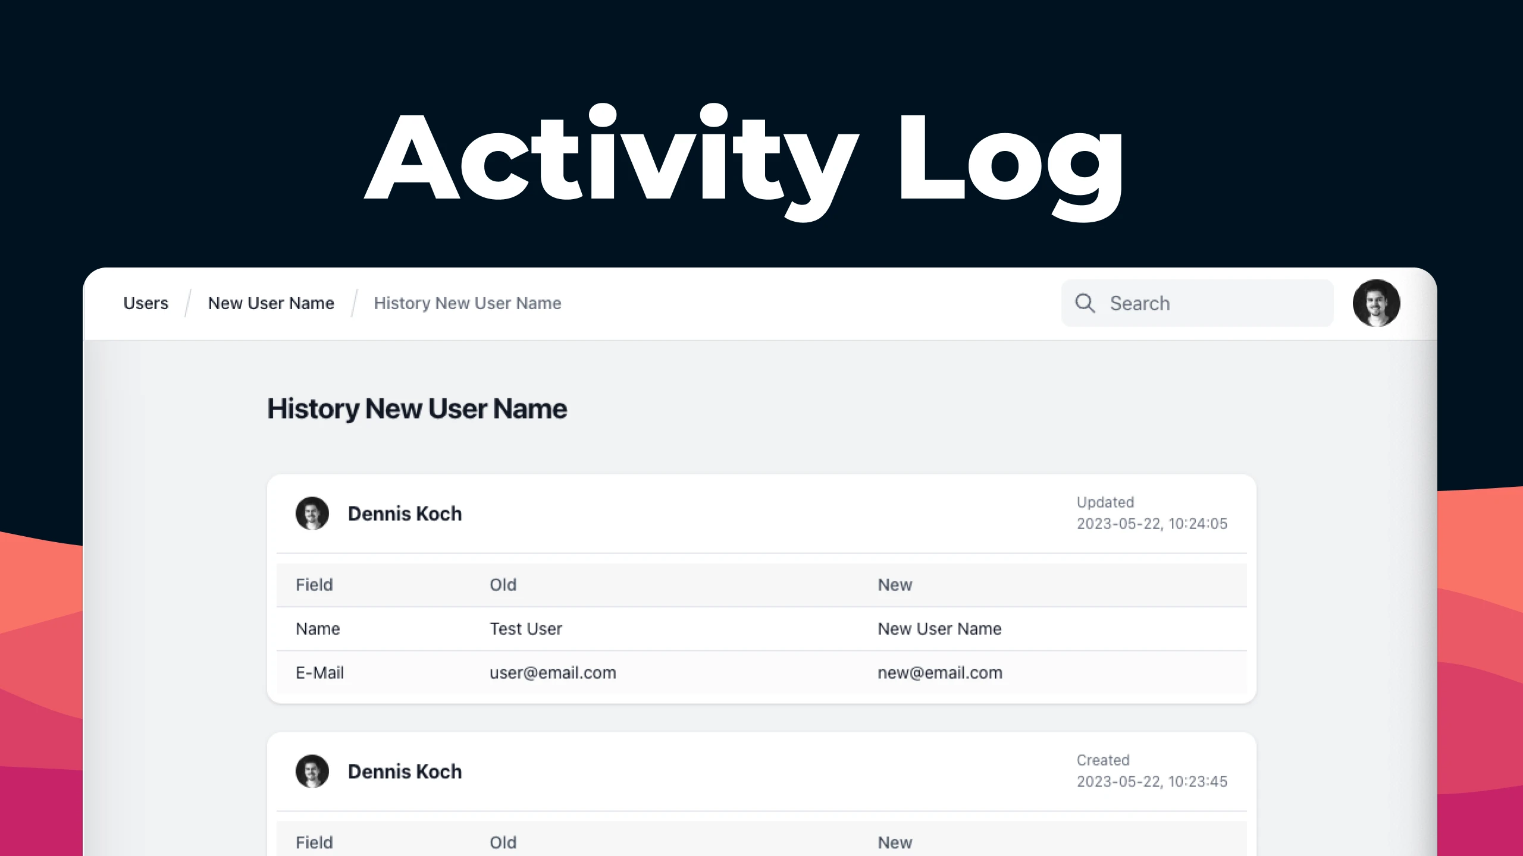1523x856 pixels.
Task: Select the Users breadcrumb link
Action: click(145, 303)
